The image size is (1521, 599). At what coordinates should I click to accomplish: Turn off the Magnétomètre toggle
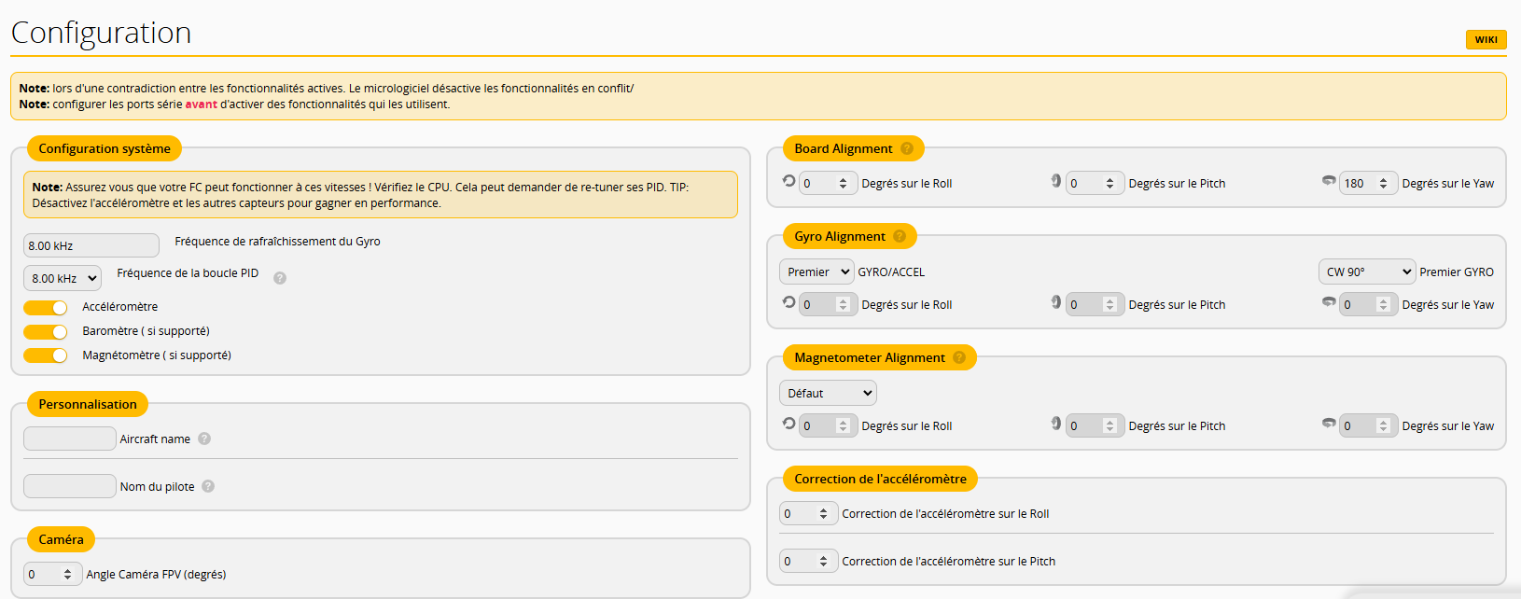(x=46, y=355)
